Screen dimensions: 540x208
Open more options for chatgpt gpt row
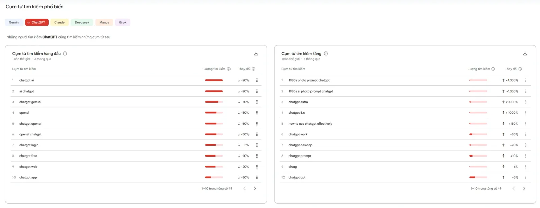[x=526, y=177]
